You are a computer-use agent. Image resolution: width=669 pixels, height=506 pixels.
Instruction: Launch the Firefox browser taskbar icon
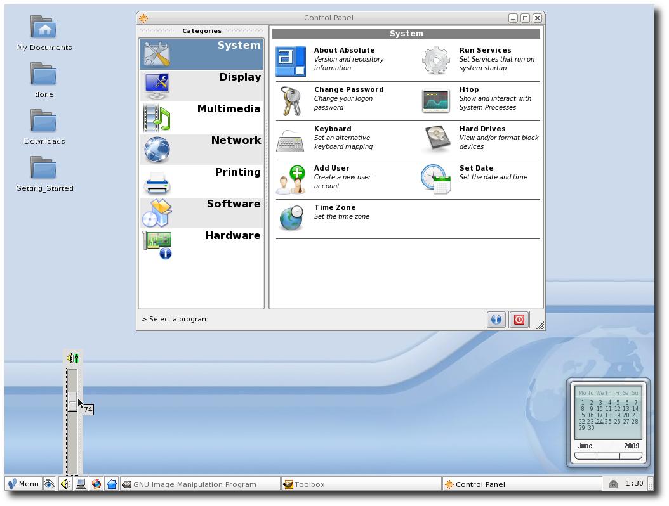pos(96,484)
